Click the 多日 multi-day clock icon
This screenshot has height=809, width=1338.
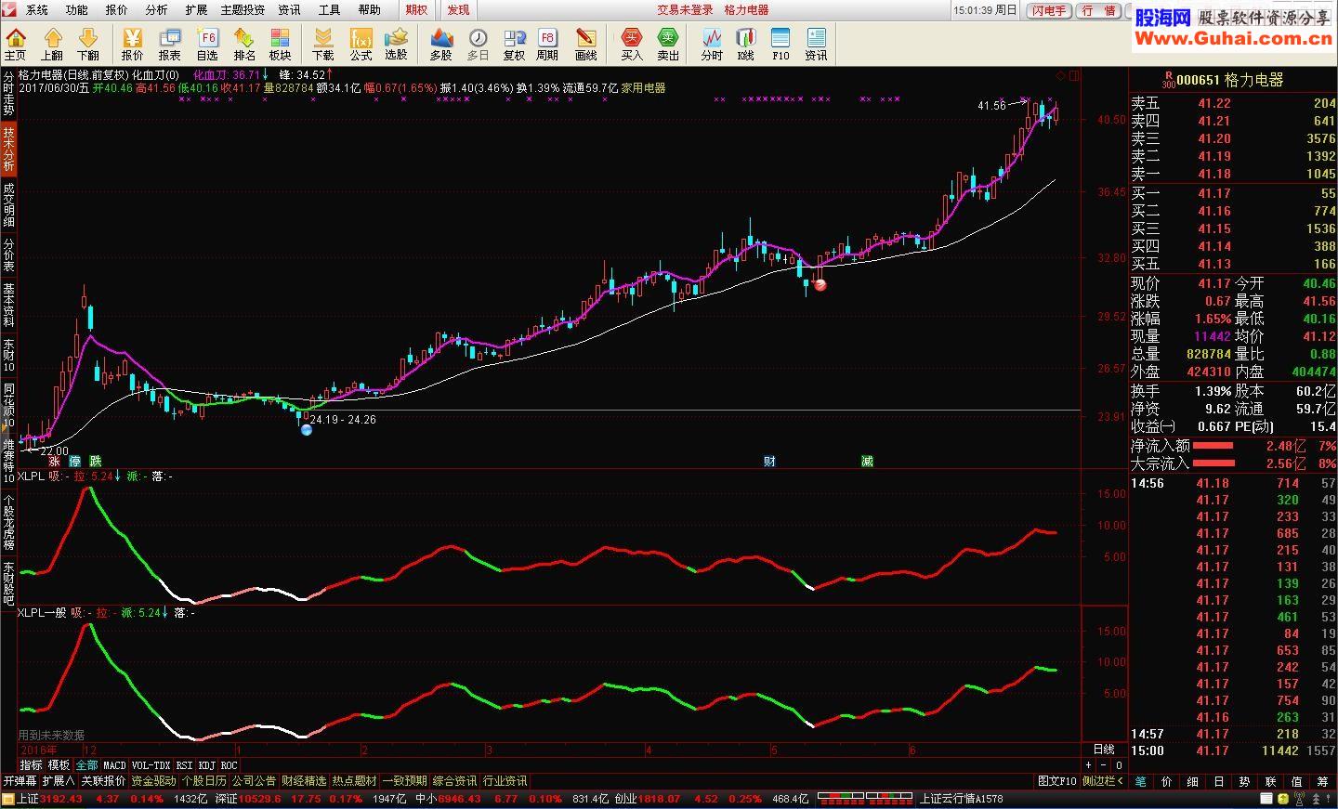[478, 44]
